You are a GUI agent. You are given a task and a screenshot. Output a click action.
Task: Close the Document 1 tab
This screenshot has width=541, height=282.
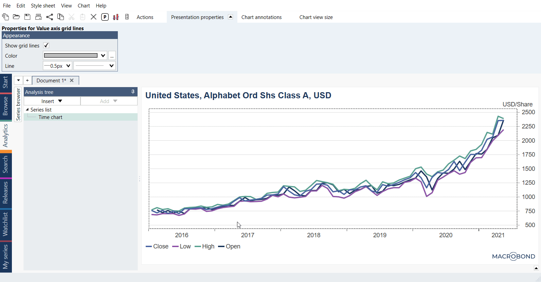tap(72, 80)
